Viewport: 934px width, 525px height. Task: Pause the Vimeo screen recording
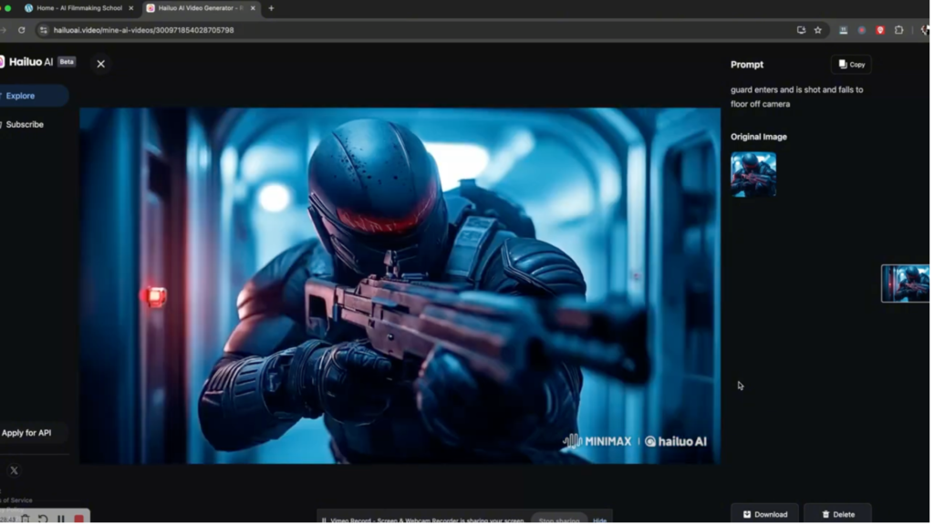click(61, 520)
